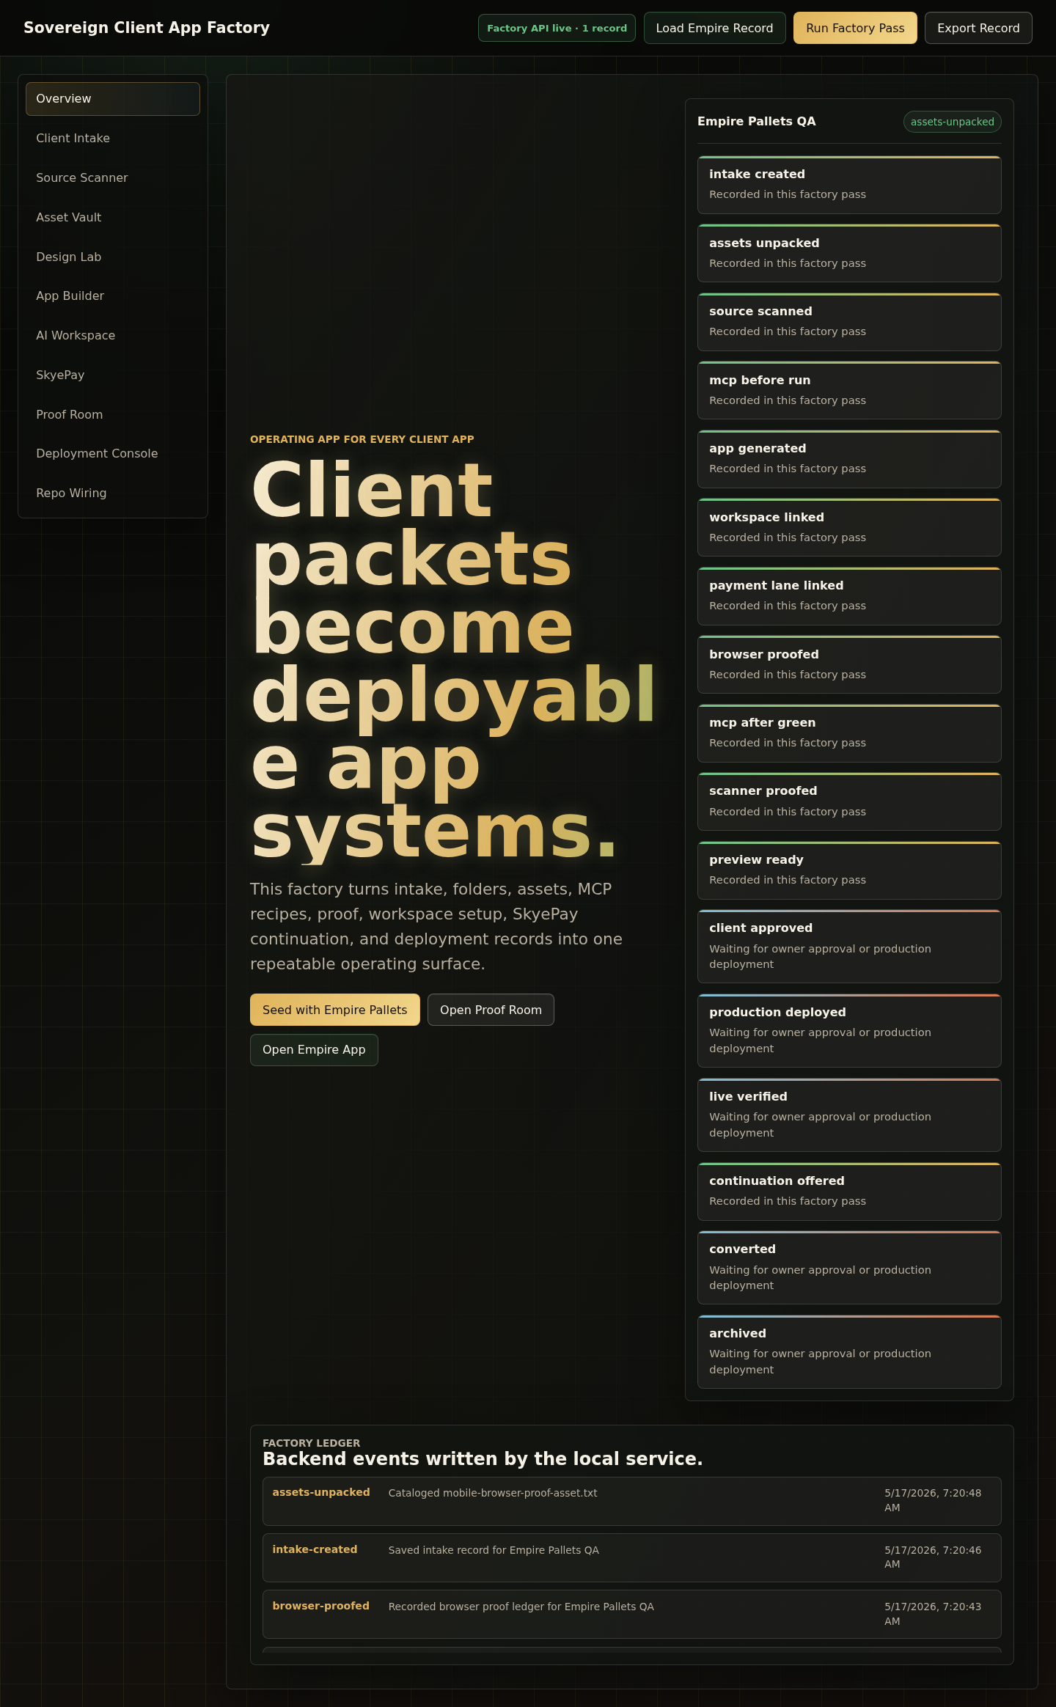
Task: Click the assets-unpacked status pill
Action: (952, 122)
